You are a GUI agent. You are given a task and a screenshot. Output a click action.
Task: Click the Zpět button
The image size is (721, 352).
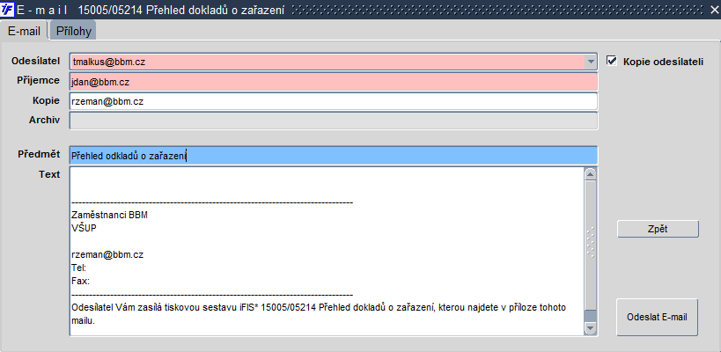click(658, 229)
